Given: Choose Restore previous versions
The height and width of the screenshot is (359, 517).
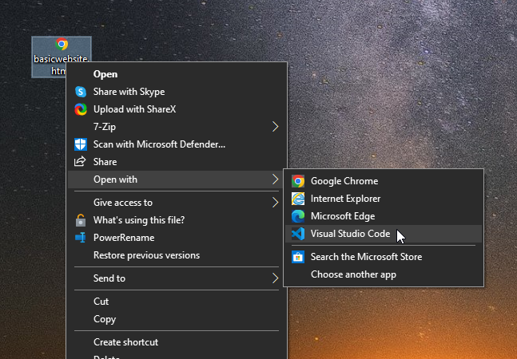Looking at the screenshot, I should click(177, 255).
